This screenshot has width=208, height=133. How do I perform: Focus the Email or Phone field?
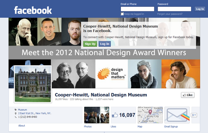137,9
